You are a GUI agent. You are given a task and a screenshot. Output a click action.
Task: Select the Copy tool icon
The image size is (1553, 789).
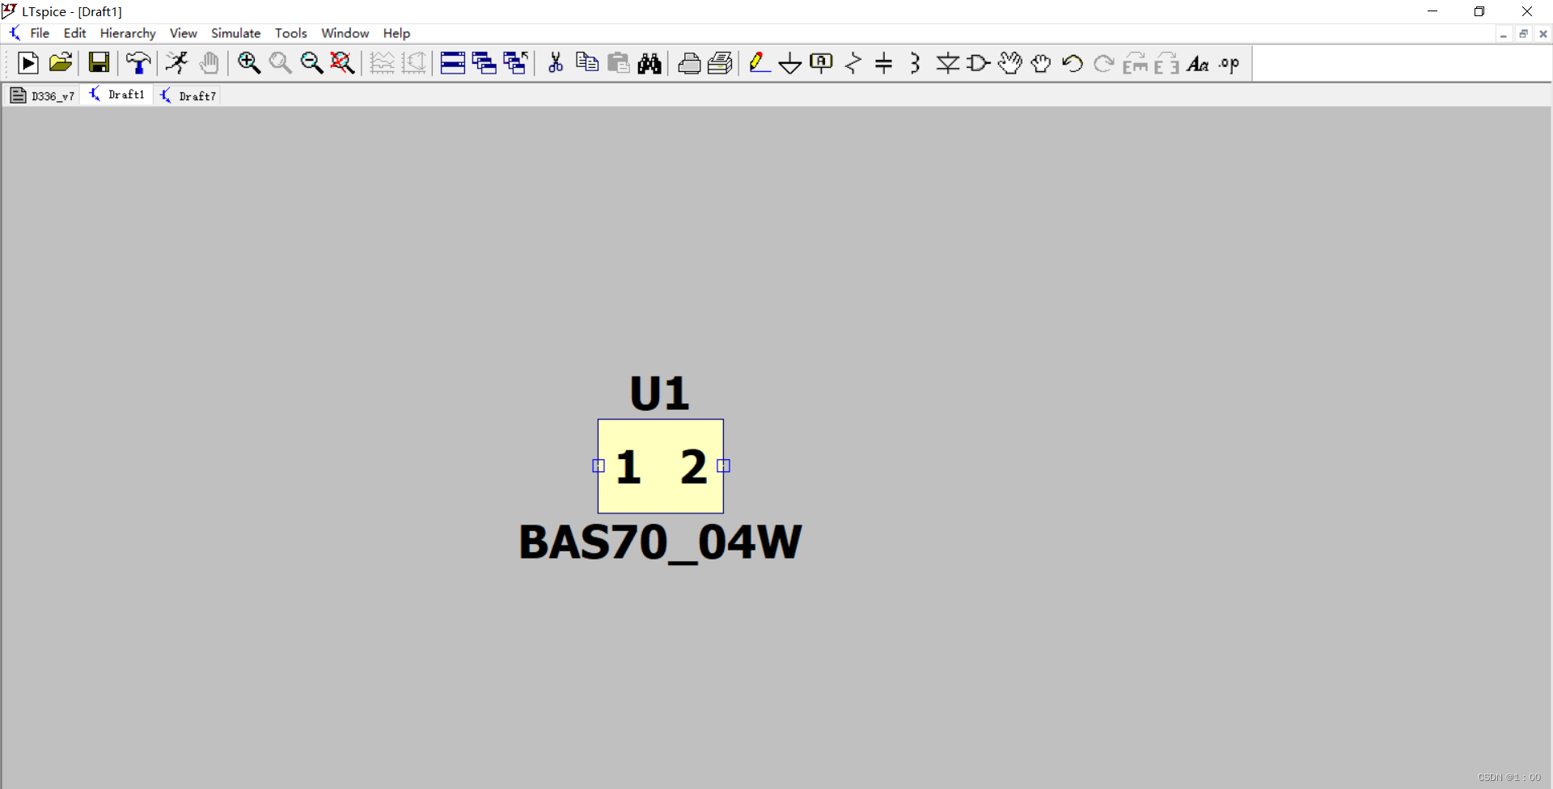click(x=587, y=63)
